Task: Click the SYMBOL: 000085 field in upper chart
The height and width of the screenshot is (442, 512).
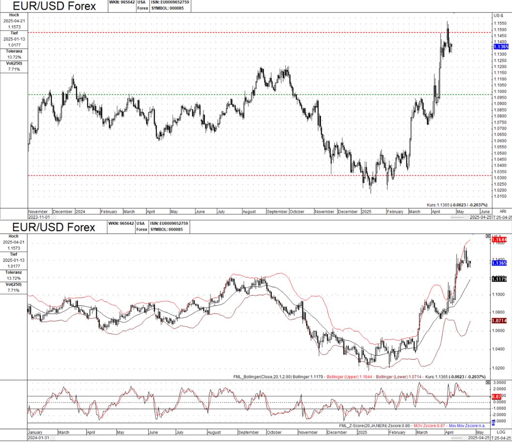Action: (168, 8)
